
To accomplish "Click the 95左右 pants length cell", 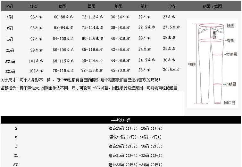I will [x=37, y=28].
